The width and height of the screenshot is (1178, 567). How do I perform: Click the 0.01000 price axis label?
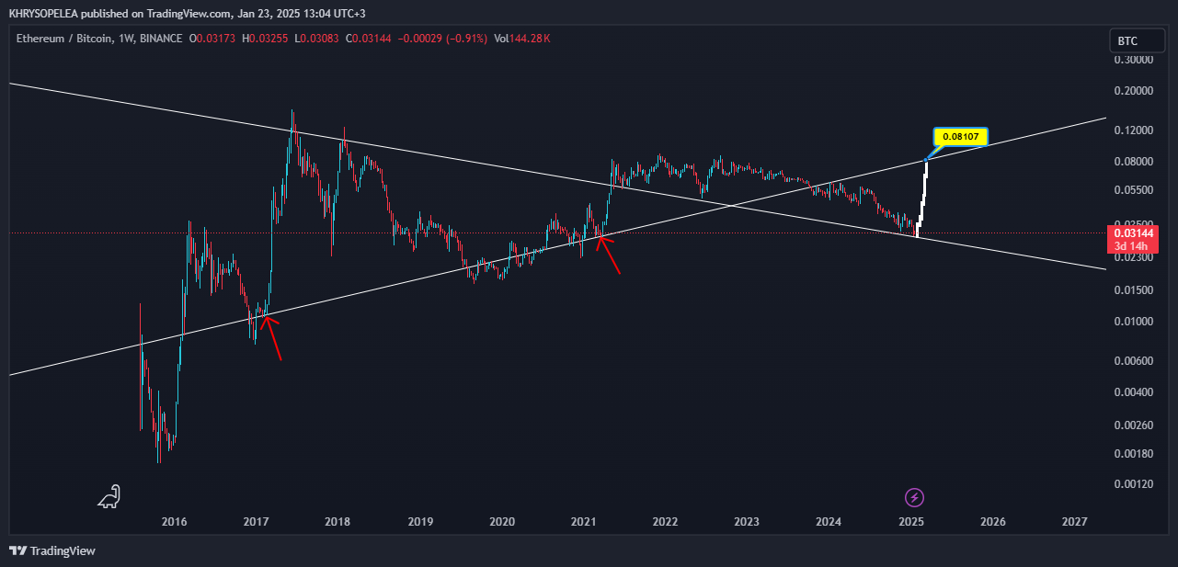[1134, 322]
